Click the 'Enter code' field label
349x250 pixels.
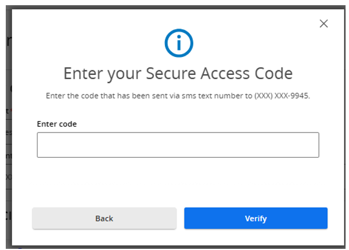[57, 124]
